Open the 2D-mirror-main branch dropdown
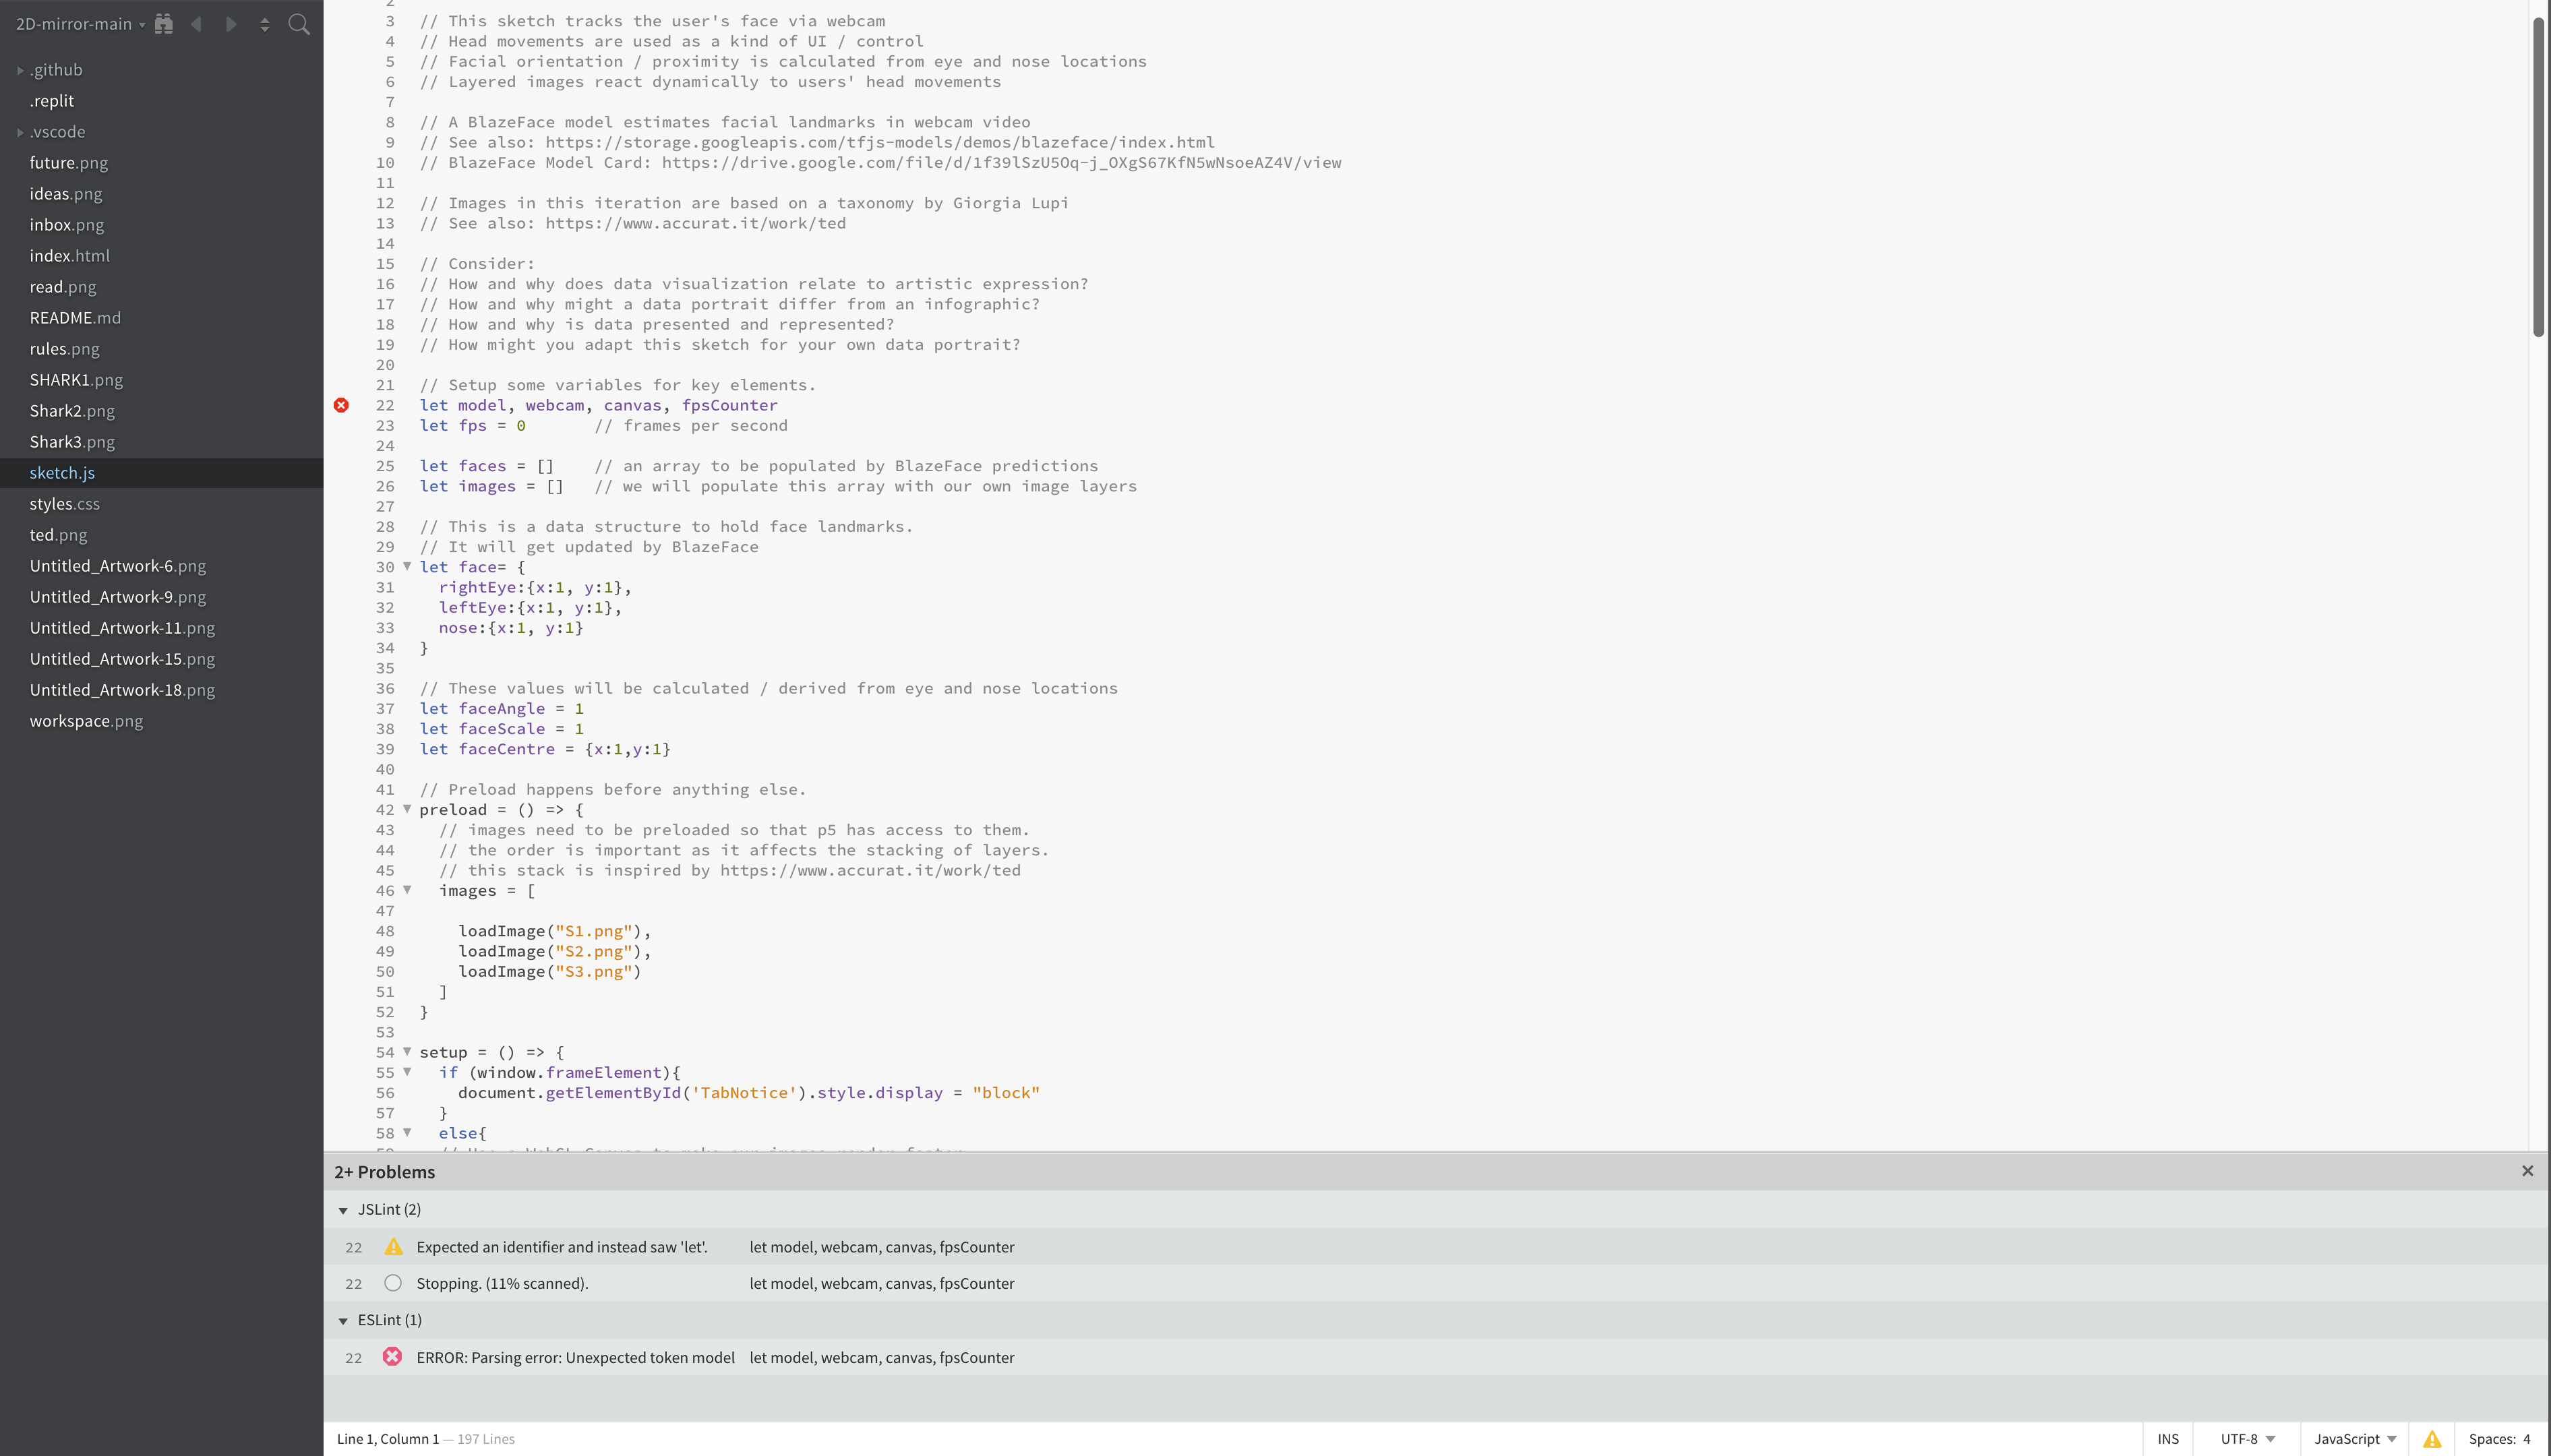The image size is (2551, 1456). click(x=78, y=23)
